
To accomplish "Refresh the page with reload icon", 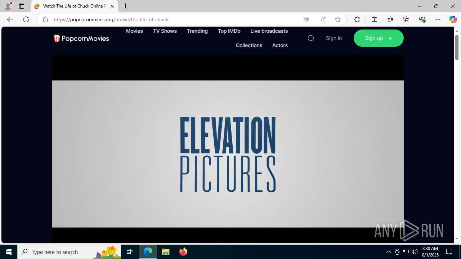I will 26,19.
